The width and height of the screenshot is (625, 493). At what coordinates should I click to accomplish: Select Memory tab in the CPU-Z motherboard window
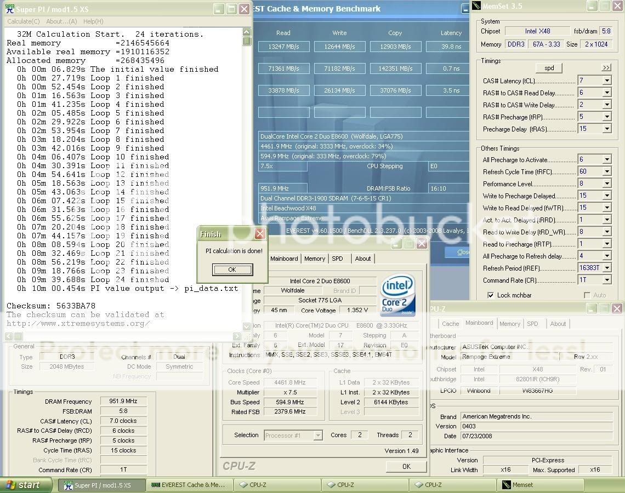pyautogui.click(x=510, y=324)
